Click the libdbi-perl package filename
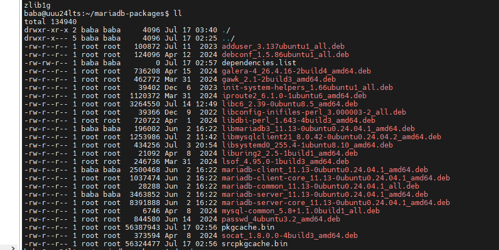Screen dimensions: 499x250 (x=298, y=120)
